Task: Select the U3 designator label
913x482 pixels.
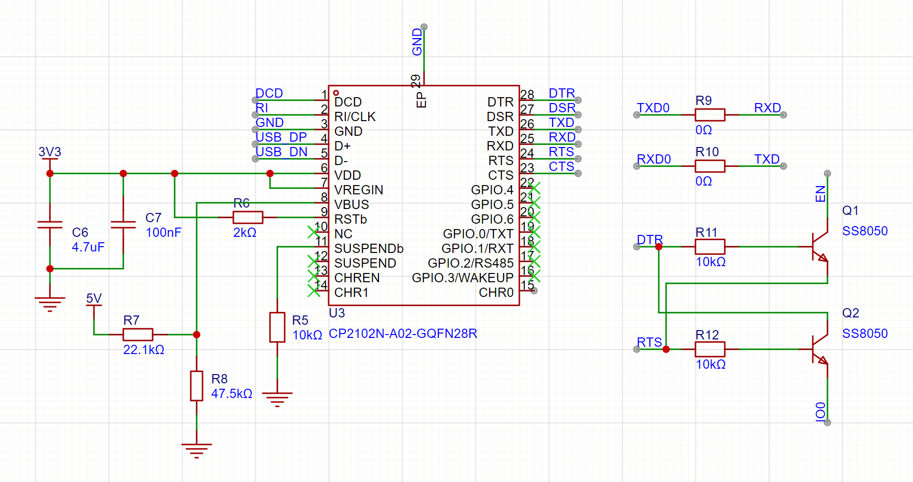Action: [x=337, y=313]
